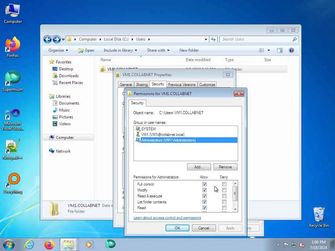Viewport: 335px width, 251px height.
Task: Show hidden tray icons arrow
Action: [x=278, y=245]
